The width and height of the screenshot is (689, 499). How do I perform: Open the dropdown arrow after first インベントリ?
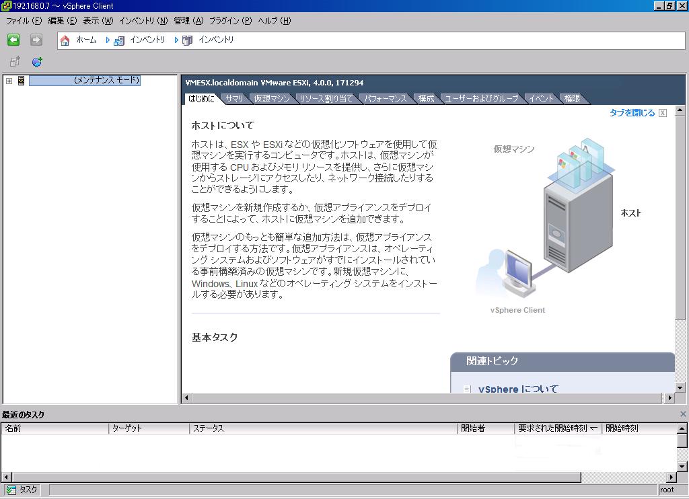[x=176, y=40]
